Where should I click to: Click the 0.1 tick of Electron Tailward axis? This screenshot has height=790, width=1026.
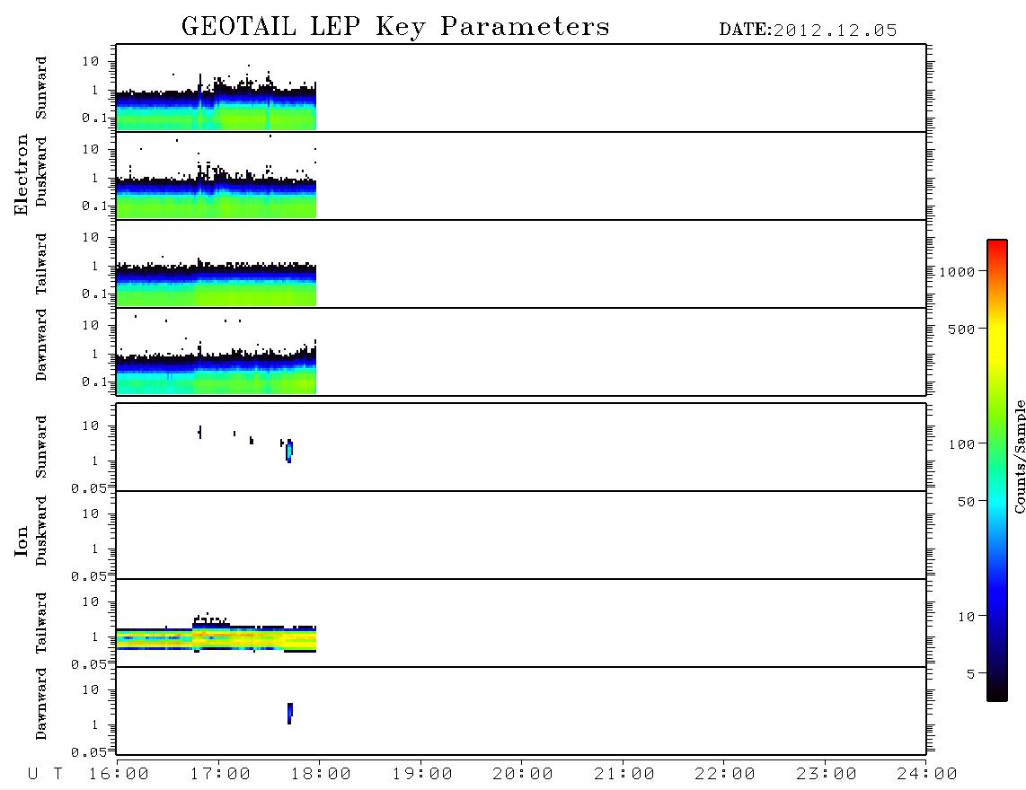95,294
